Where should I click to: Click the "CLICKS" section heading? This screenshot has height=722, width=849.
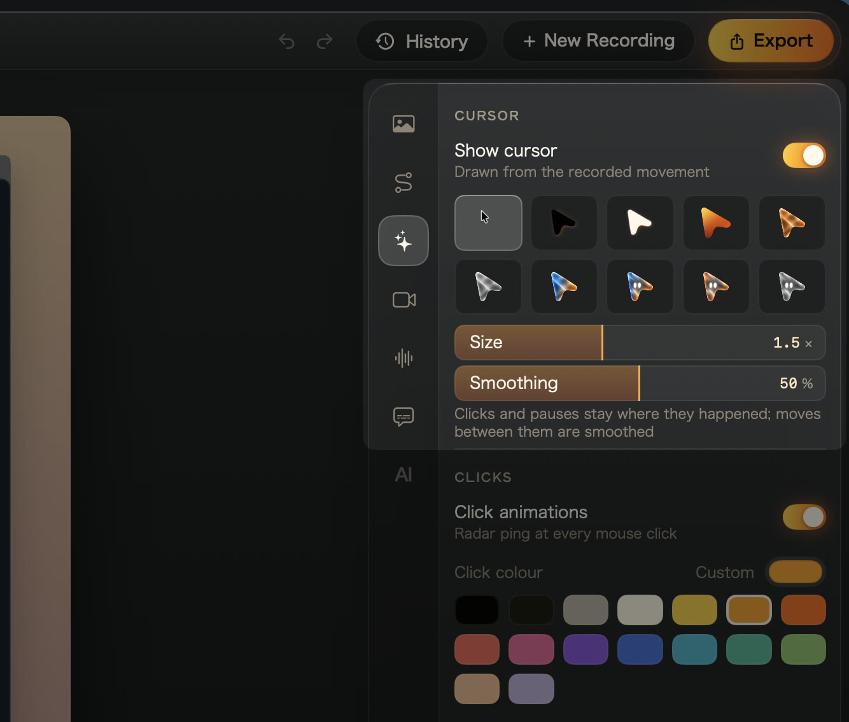(x=483, y=478)
